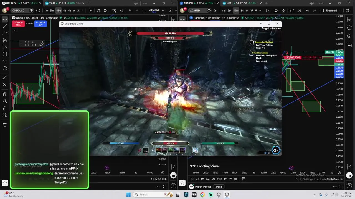Select the trend line drawing tool
Viewport: 355px width, 199px height.
(5, 27)
